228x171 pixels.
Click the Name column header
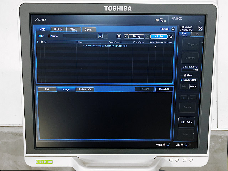coord(79,42)
